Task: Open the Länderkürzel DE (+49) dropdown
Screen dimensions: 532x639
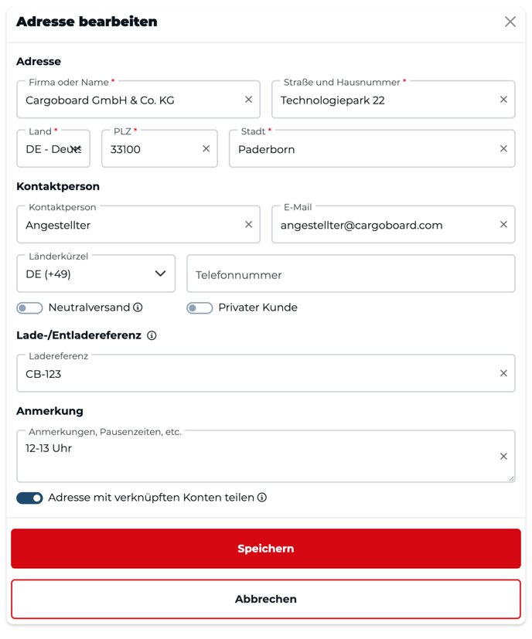Action: pos(96,274)
